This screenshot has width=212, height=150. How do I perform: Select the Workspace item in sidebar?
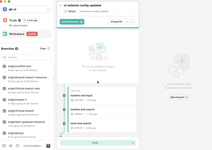point(16,34)
